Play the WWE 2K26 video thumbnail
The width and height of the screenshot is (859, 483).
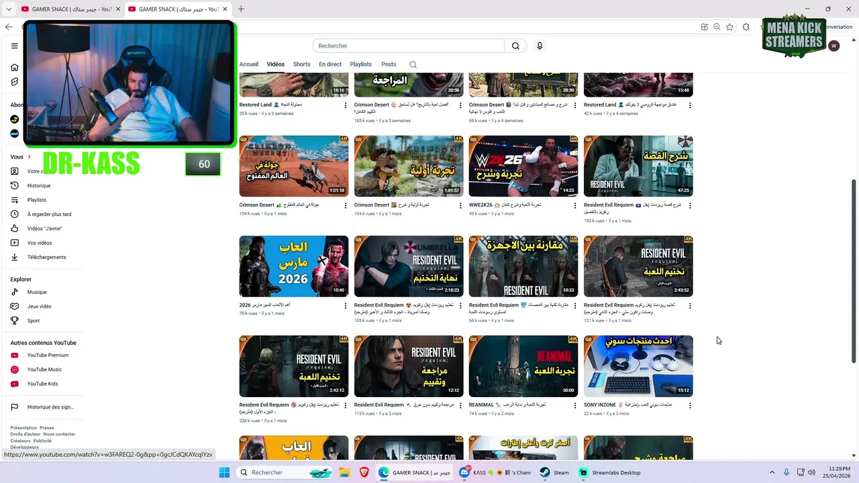(523, 166)
